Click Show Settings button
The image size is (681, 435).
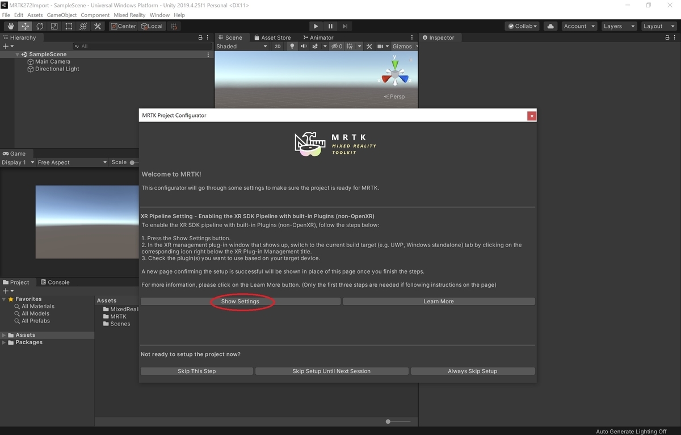click(x=240, y=302)
